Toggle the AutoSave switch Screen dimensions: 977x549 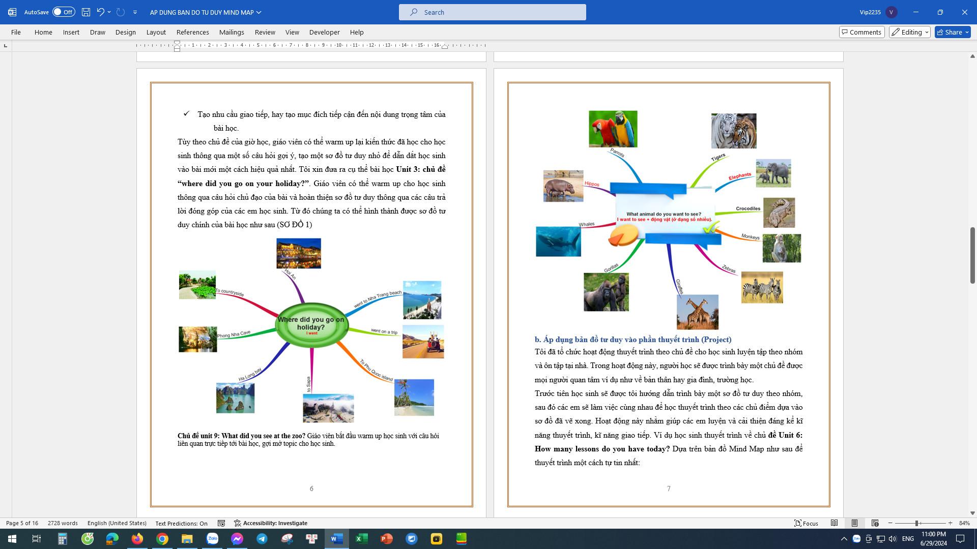64,12
